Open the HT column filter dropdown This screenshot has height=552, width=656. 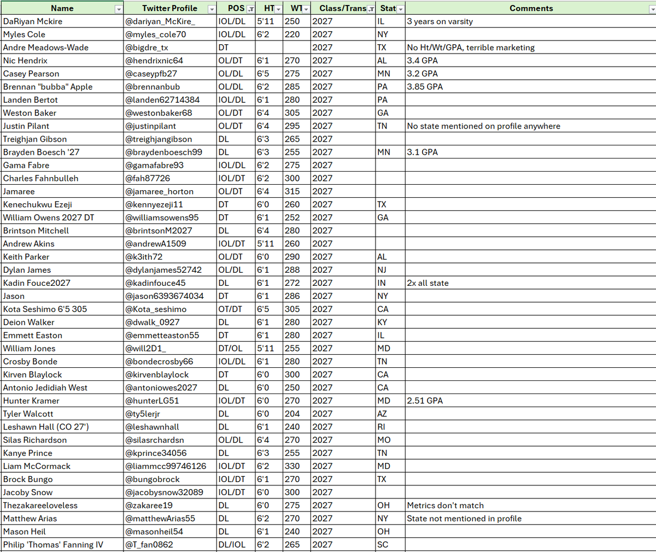click(x=278, y=9)
